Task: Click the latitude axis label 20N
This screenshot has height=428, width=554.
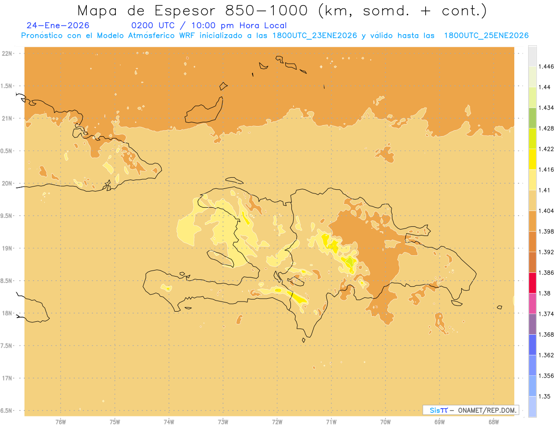Action: click(x=7, y=183)
